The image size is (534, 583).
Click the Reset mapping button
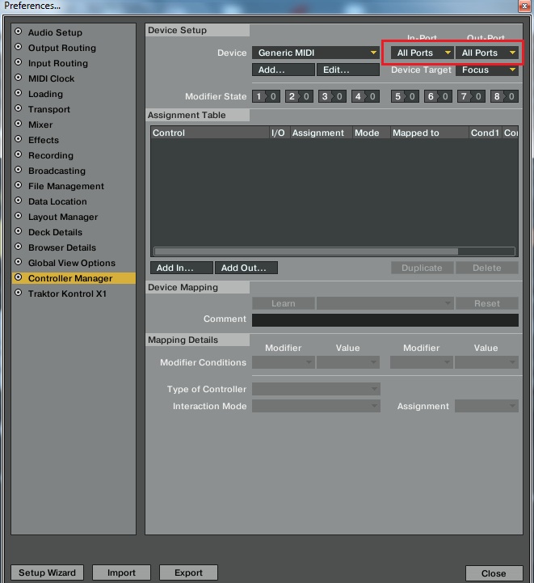pyautogui.click(x=487, y=303)
